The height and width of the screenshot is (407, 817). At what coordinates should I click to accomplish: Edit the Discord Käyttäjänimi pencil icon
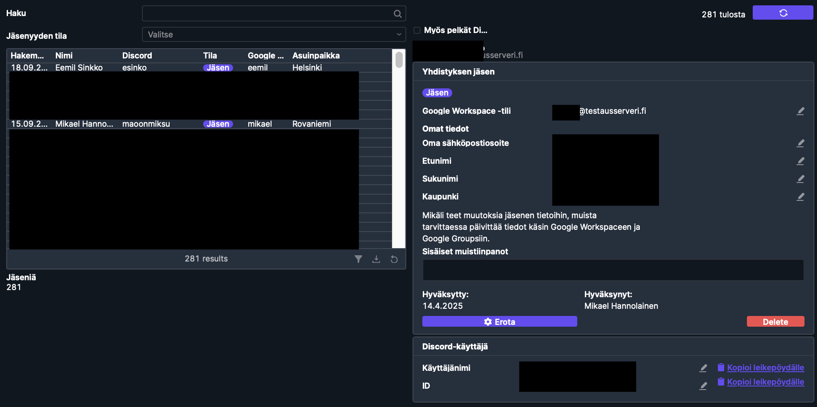tap(703, 368)
